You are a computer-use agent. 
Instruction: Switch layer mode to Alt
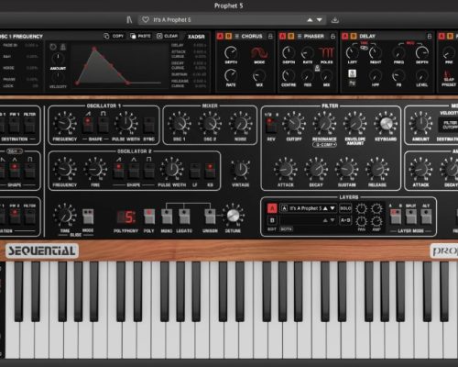(x=426, y=217)
